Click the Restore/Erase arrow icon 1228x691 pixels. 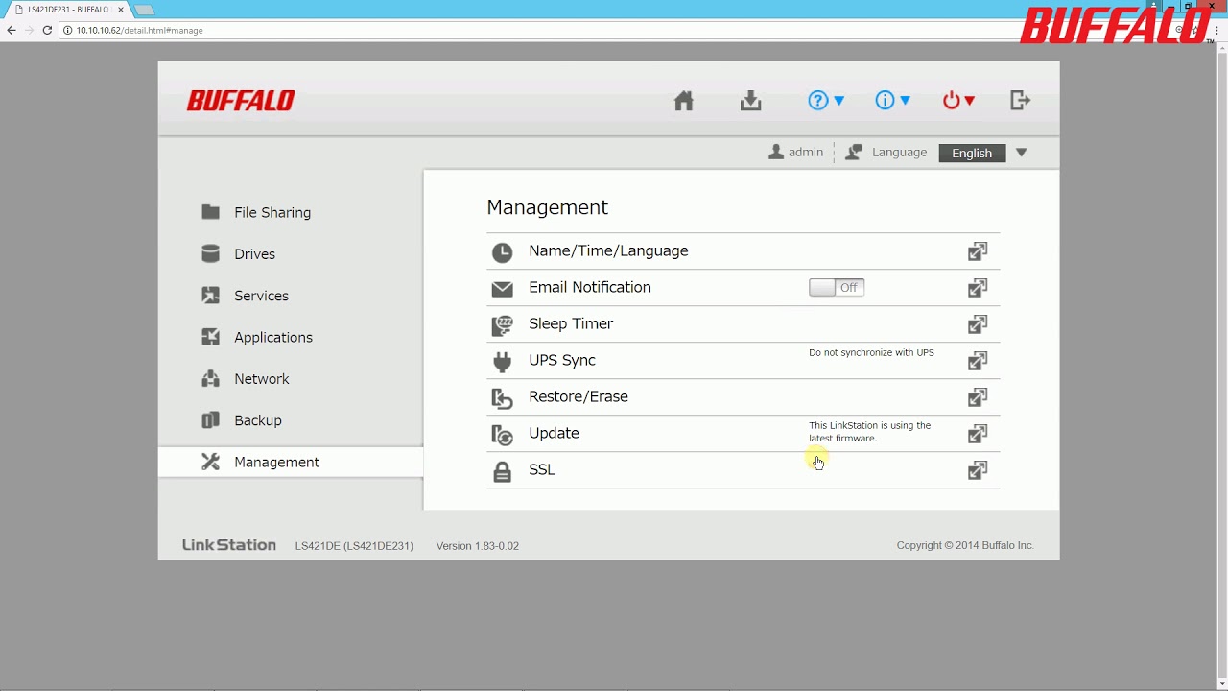pos(502,398)
